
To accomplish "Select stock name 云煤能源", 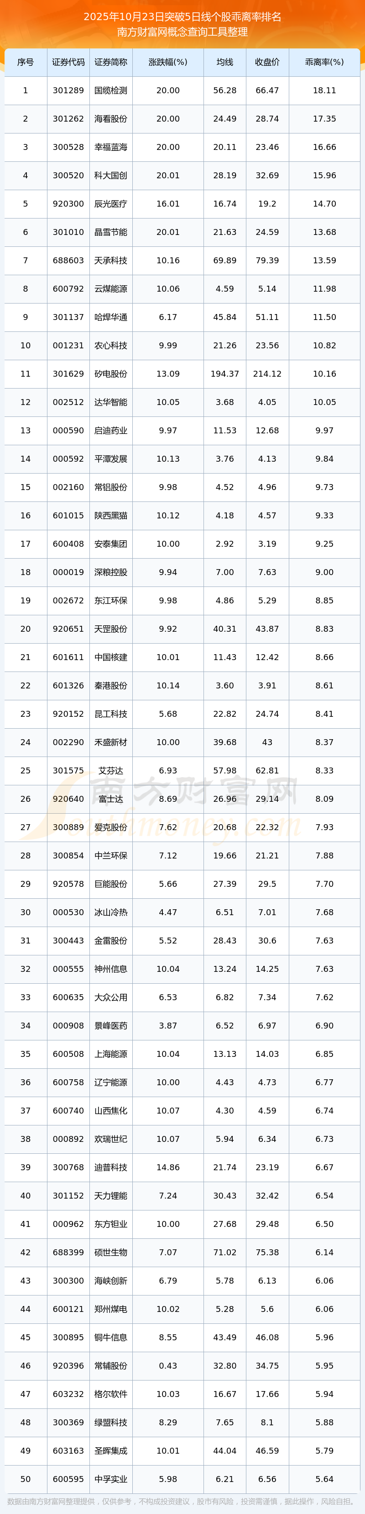I will click(111, 288).
